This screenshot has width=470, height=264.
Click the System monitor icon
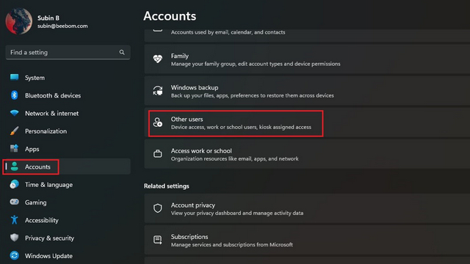coord(14,77)
